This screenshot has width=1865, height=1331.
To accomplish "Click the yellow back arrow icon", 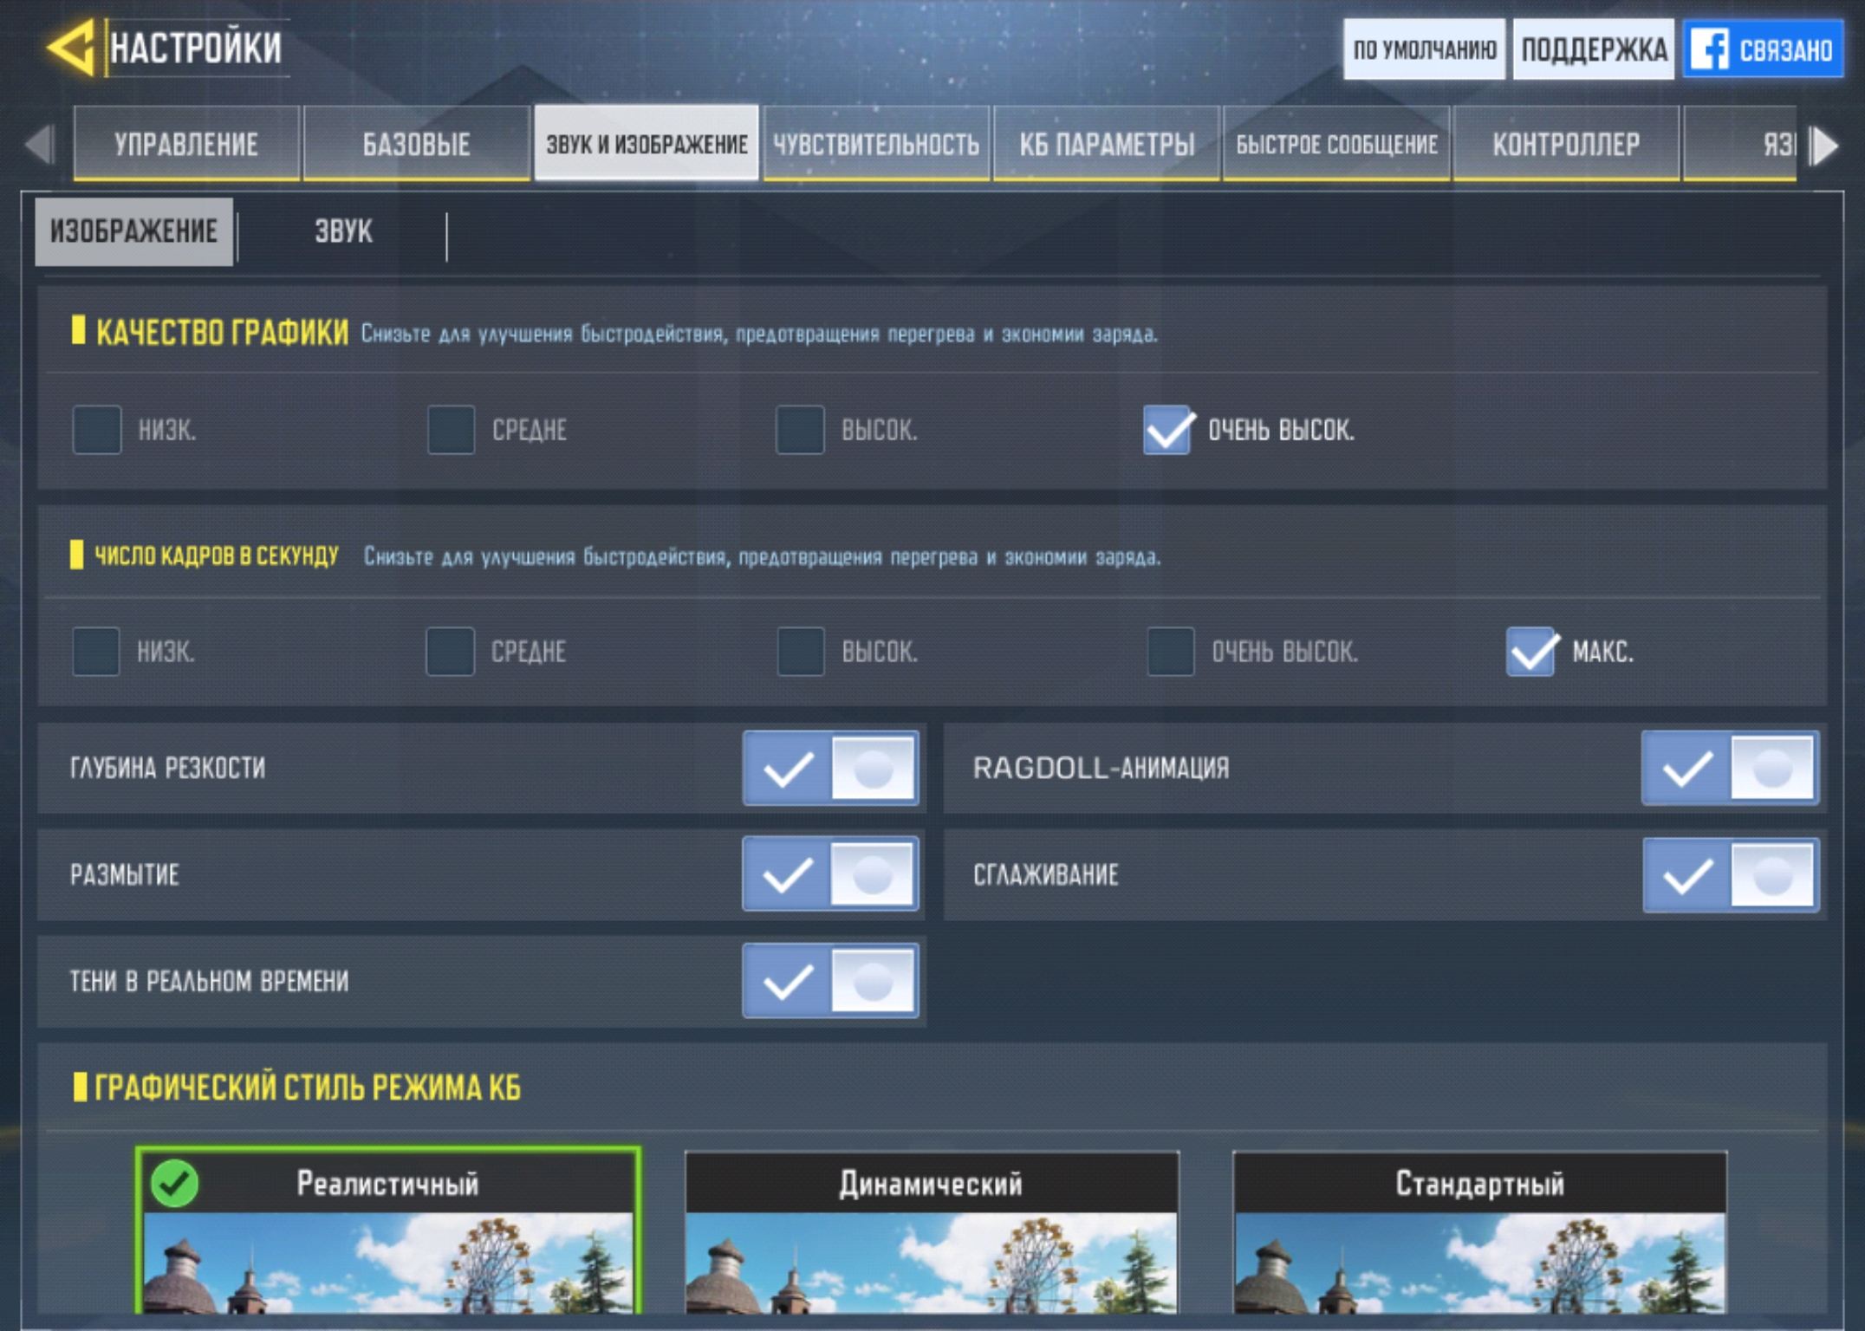I will [x=71, y=47].
